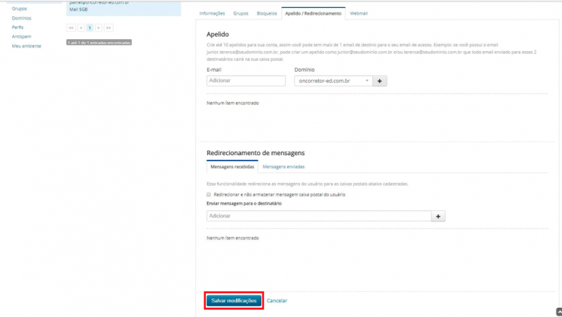Select the Apelido / Redirecionamento tab
562x317 pixels.
pyautogui.click(x=313, y=13)
